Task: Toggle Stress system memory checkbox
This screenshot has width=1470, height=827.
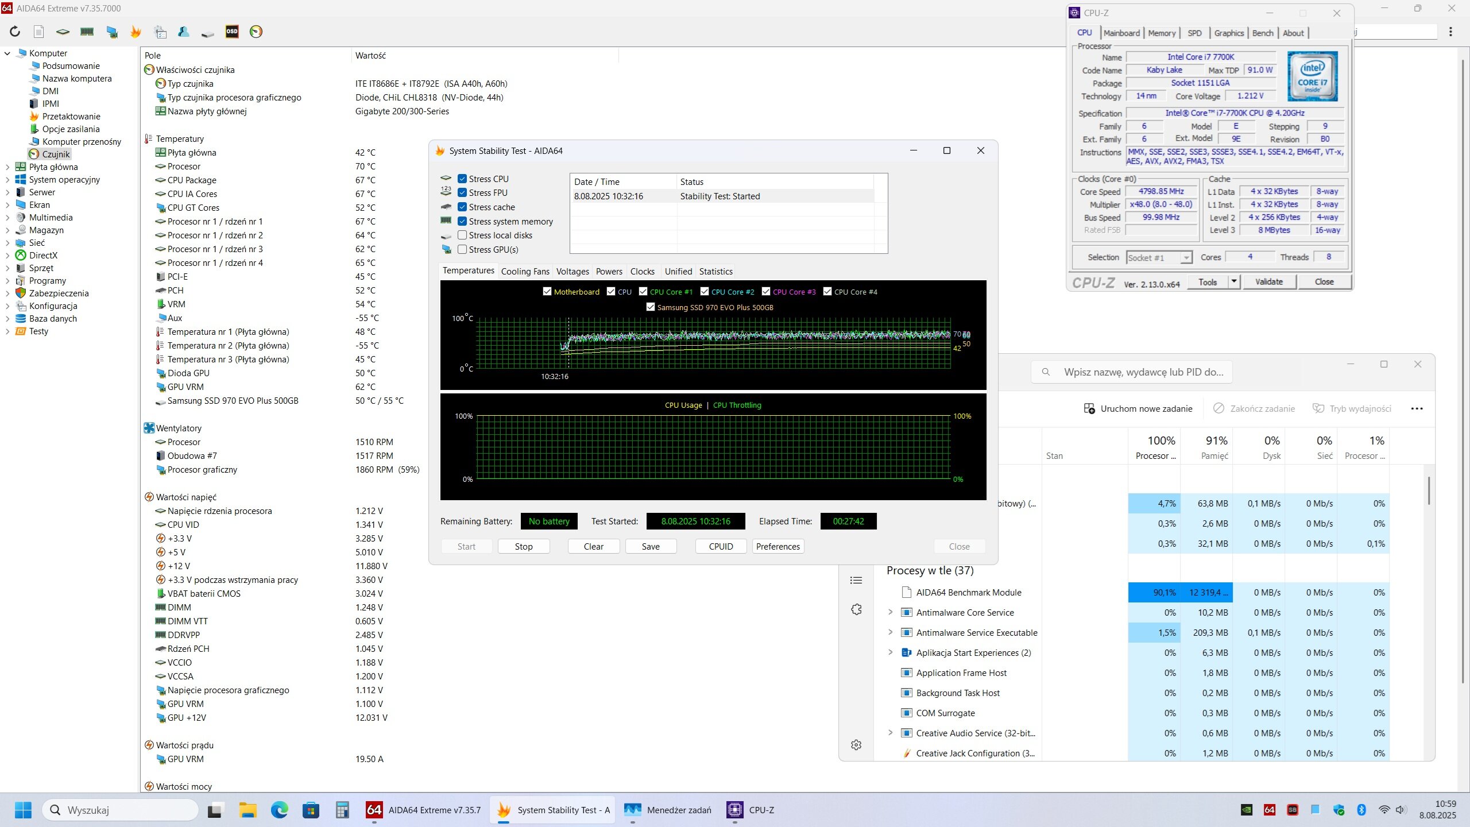Action: (x=462, y=221)
